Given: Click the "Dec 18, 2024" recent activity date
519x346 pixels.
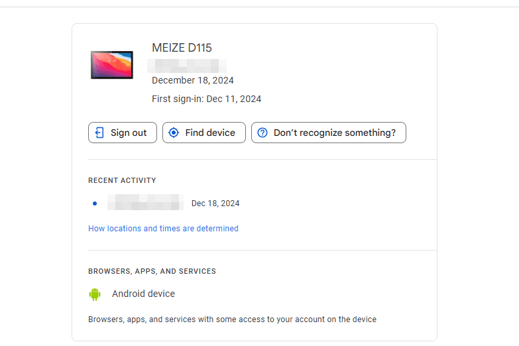Looking at the screenshot, I should point(215,203).
